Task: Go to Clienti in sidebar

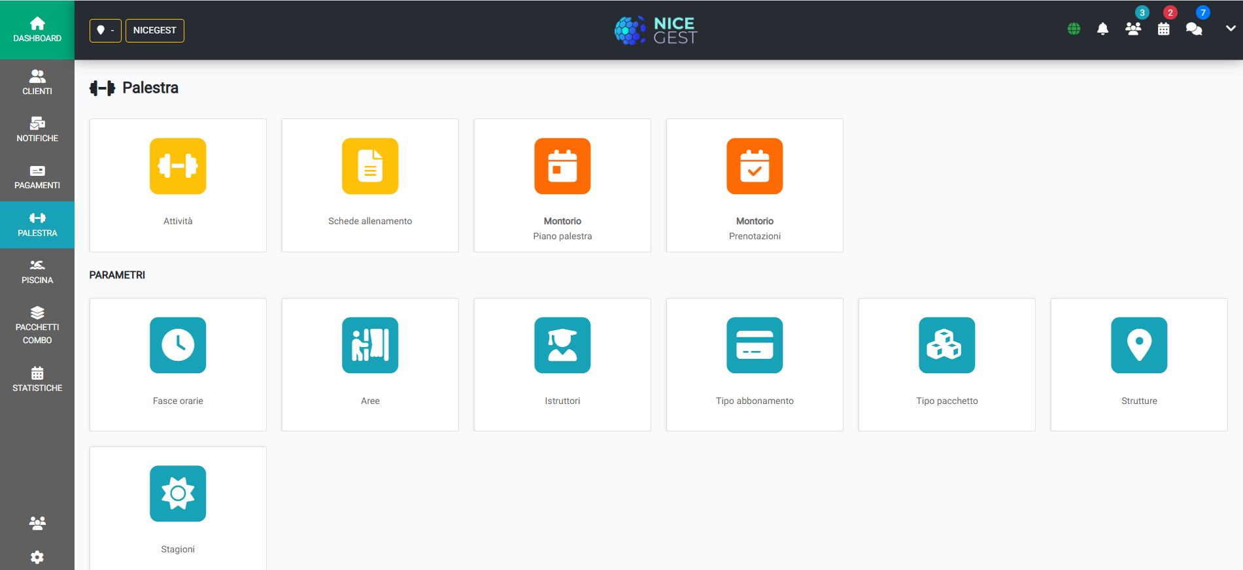Action: pos(37,83)
